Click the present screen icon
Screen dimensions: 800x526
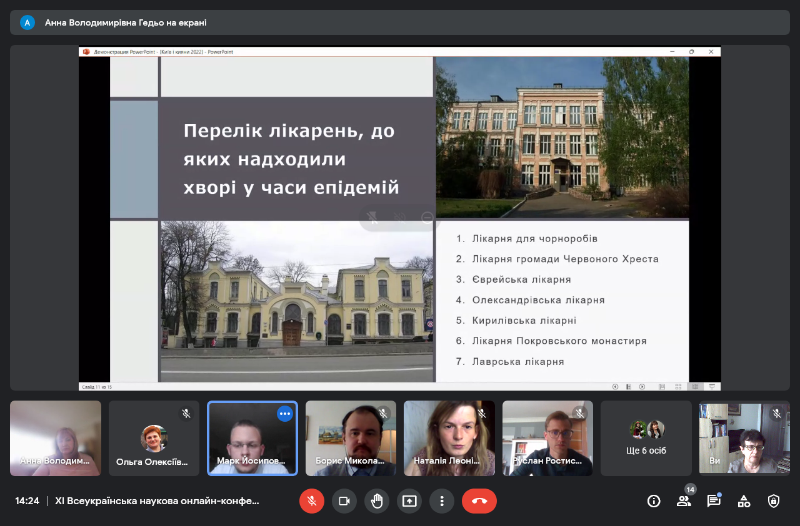(409, 501)
